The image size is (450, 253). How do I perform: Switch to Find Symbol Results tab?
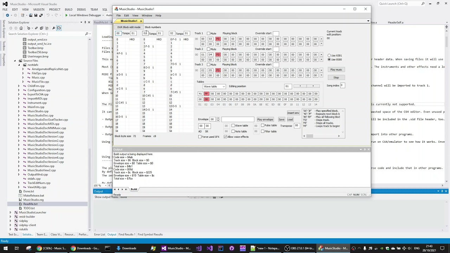coord(150,234)
